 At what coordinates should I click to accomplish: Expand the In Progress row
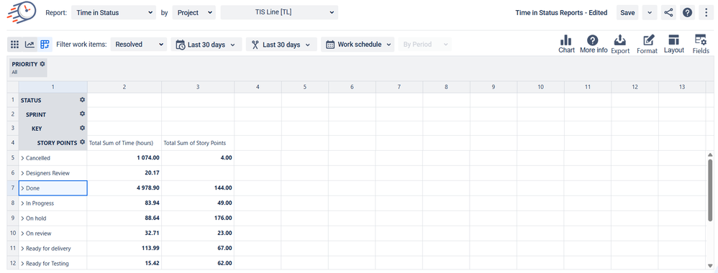[22, 203]
